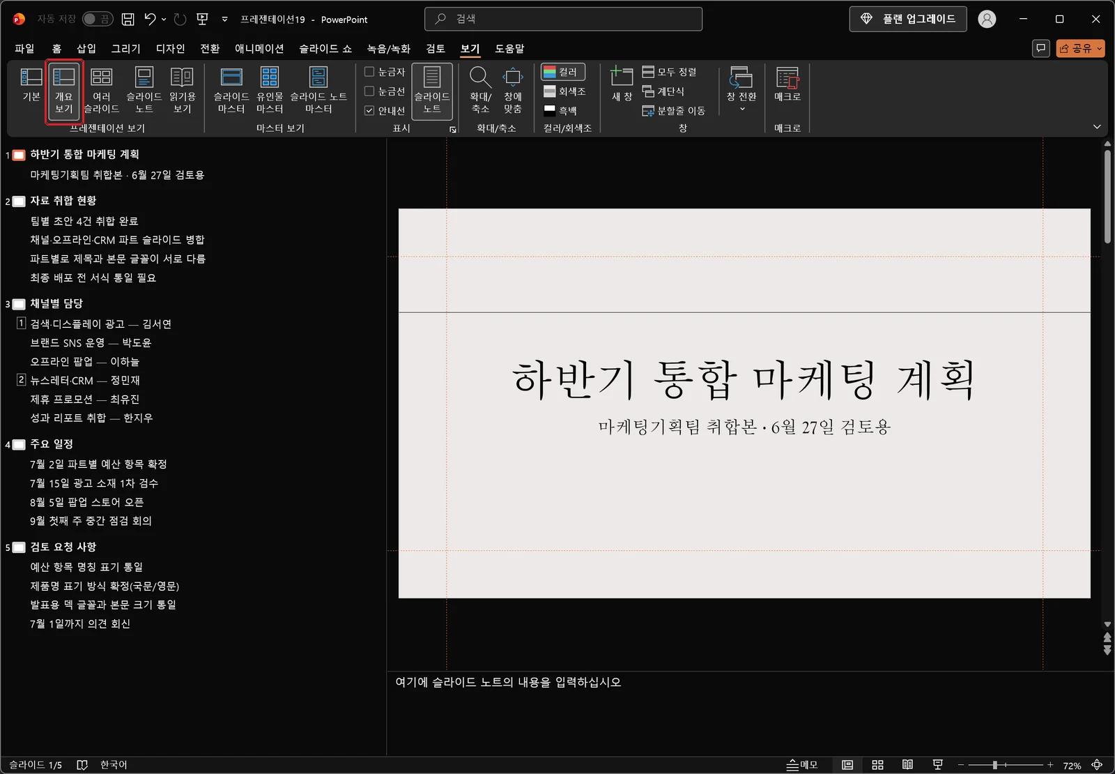Open customize quick access toolbar dropdown
The width and height of the screenshot is (1115, 774).
pos(224,20)
